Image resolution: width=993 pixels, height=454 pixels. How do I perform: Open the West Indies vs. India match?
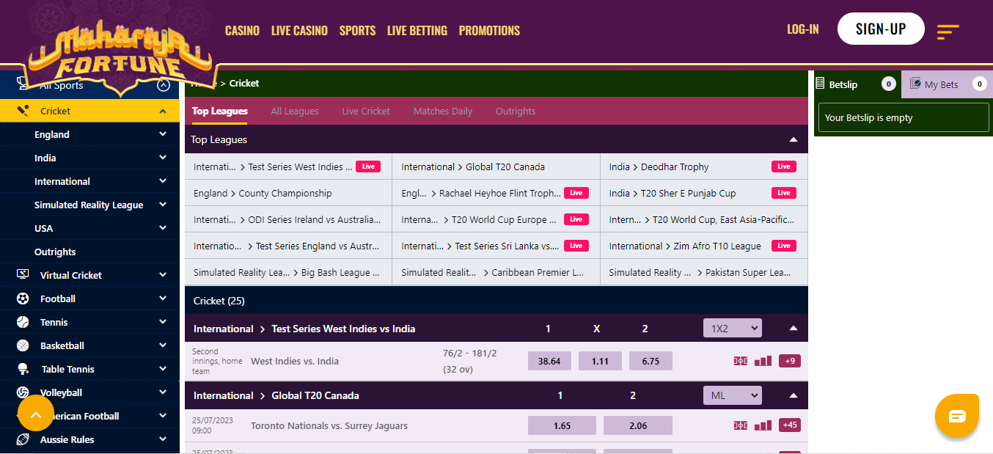[x=295, y=362]
